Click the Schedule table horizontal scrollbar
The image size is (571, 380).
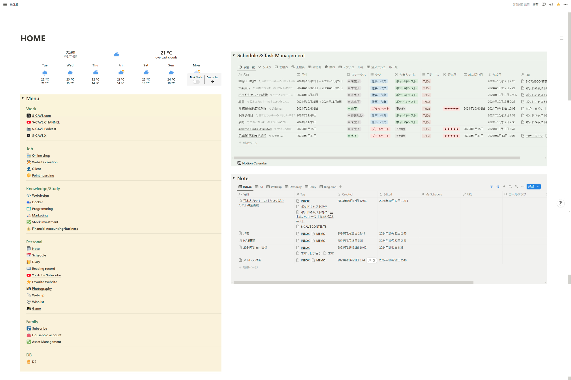(376, 158)
